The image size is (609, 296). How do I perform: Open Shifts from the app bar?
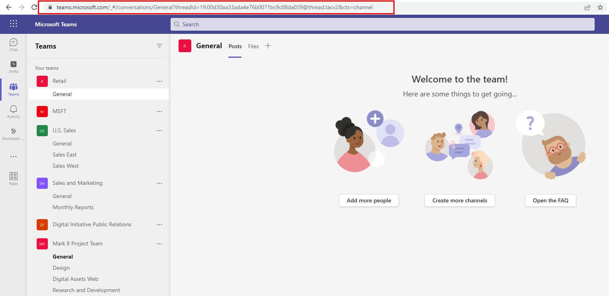pyautogui.click(x=13, y=67)
